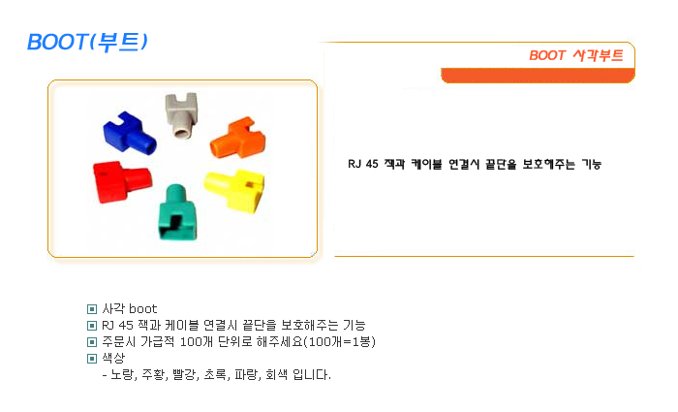Click the blue boot in the product photo
The height and width of the screenshot is (412, 678).
pyautogui.click(x=130, y=135)
